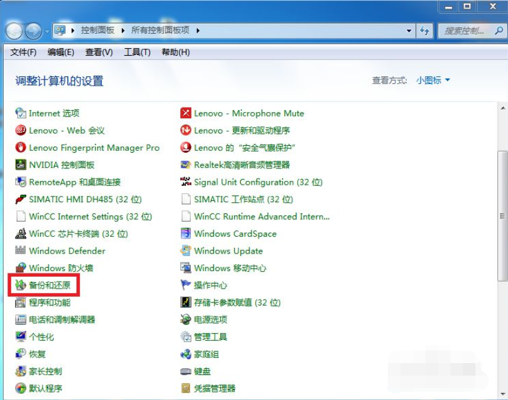Click the Lenovo Microphone Mute icon
Image resolution: width=508 pixels, height=400 pixels.
point(186,113)
